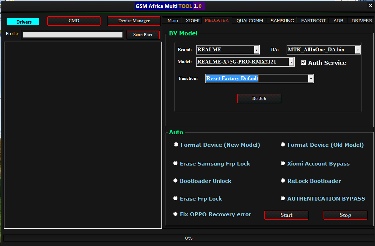
Task: Select the ADB tab
Action: [338, 20]
